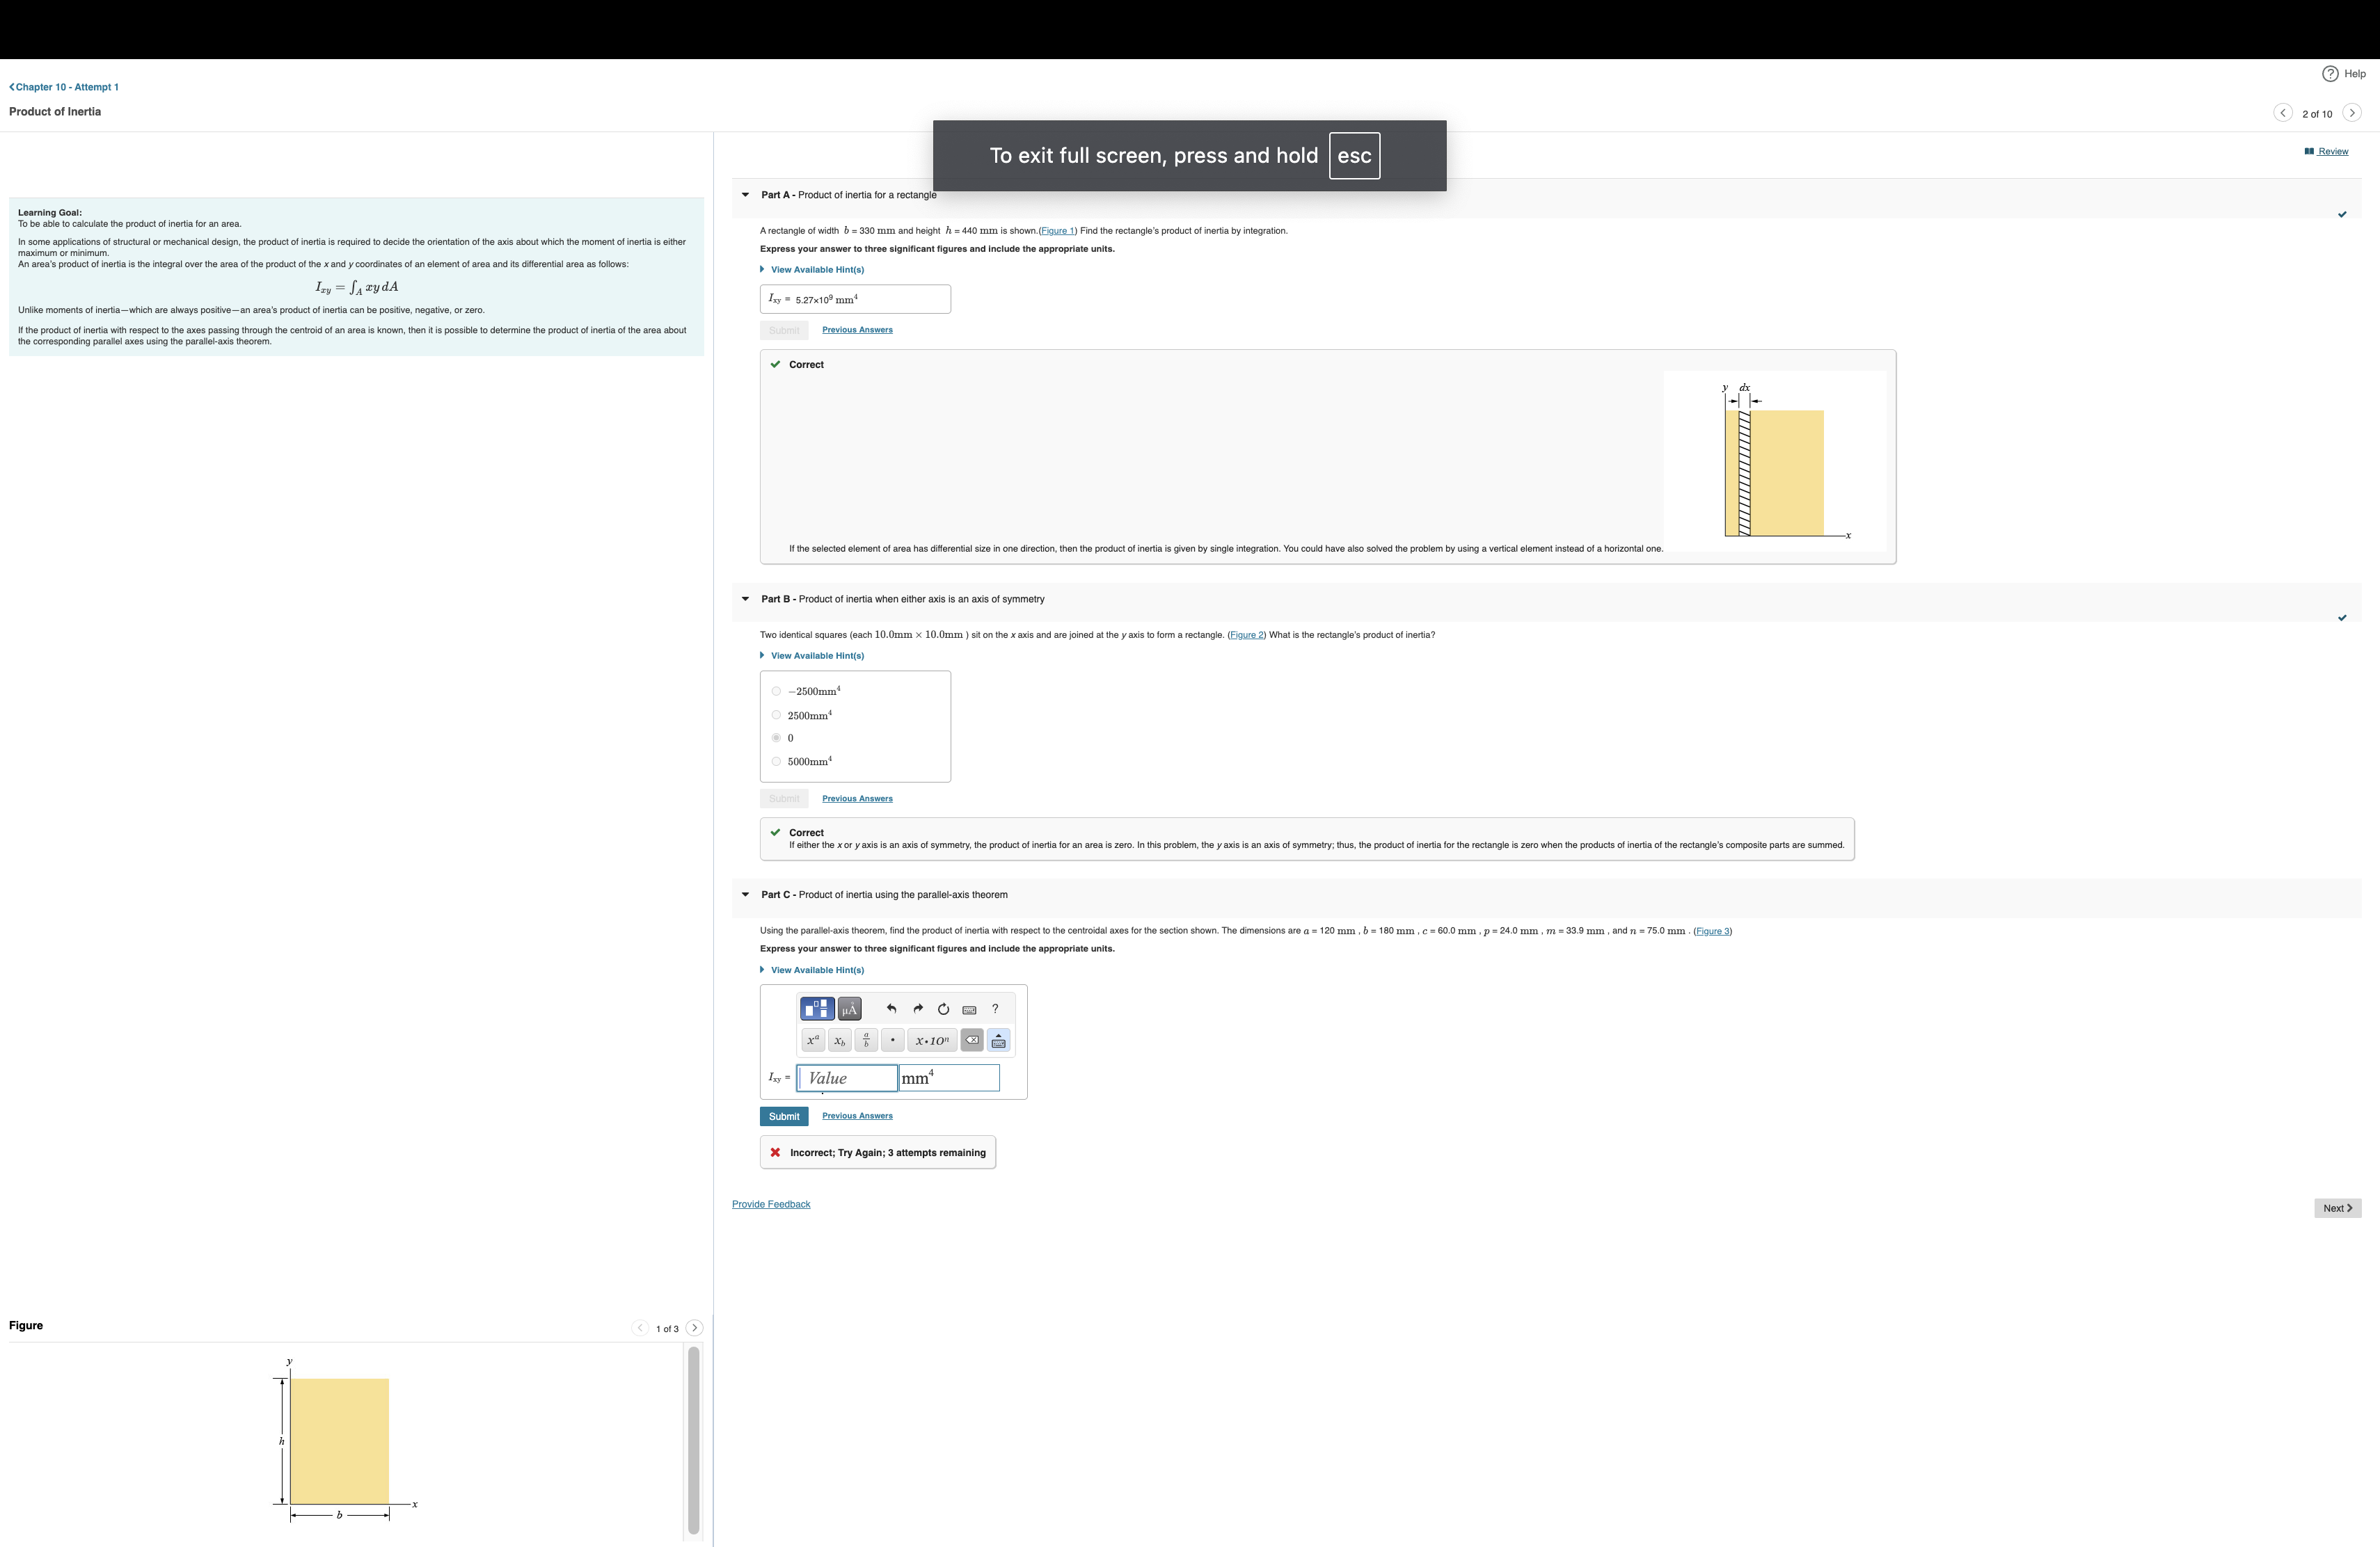Click the reset circular arrow icon
The height and width of the screenshot is (1547, 2380).
[x=943, y=1009]
